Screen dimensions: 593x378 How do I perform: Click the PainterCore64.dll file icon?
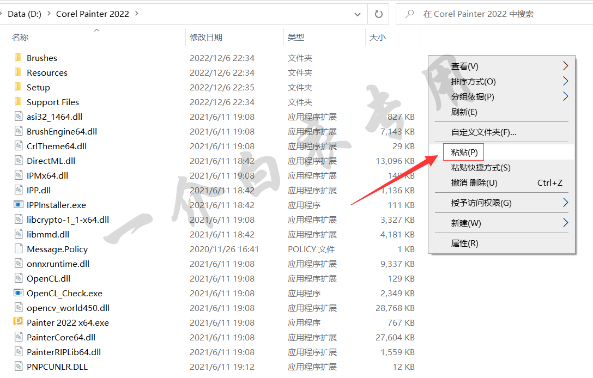(18, 337)
